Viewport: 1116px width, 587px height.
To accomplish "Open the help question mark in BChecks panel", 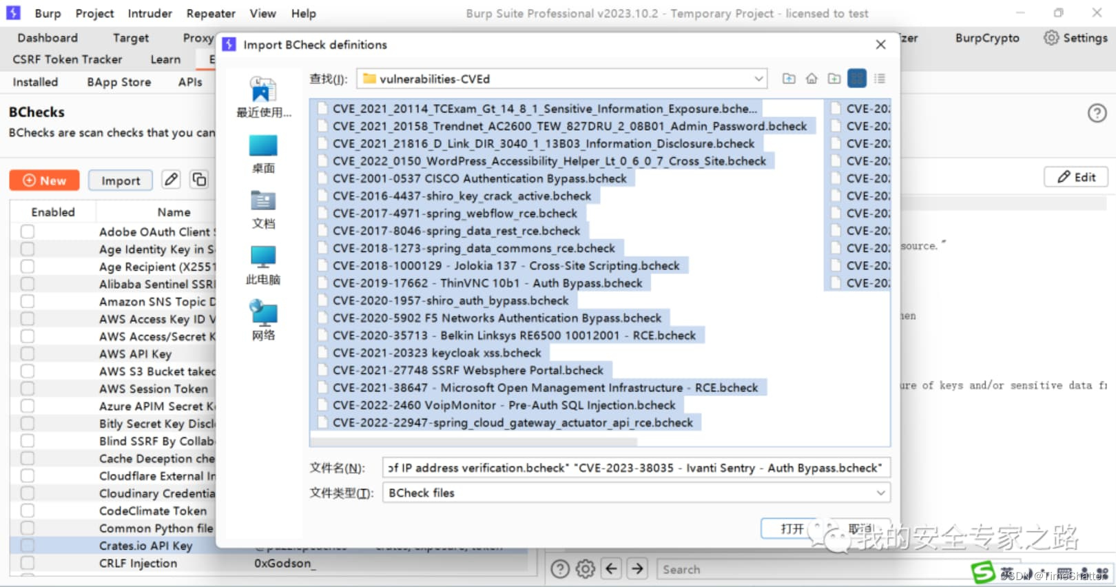I will pos(1097,113).
